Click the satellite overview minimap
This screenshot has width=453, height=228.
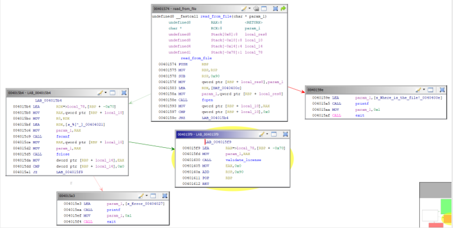435,204
